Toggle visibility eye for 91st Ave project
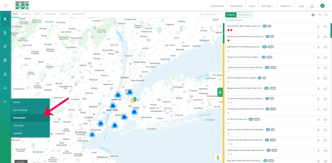The image size is (332, 163). 326,27
